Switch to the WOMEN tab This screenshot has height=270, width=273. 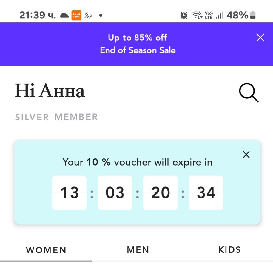46,250
